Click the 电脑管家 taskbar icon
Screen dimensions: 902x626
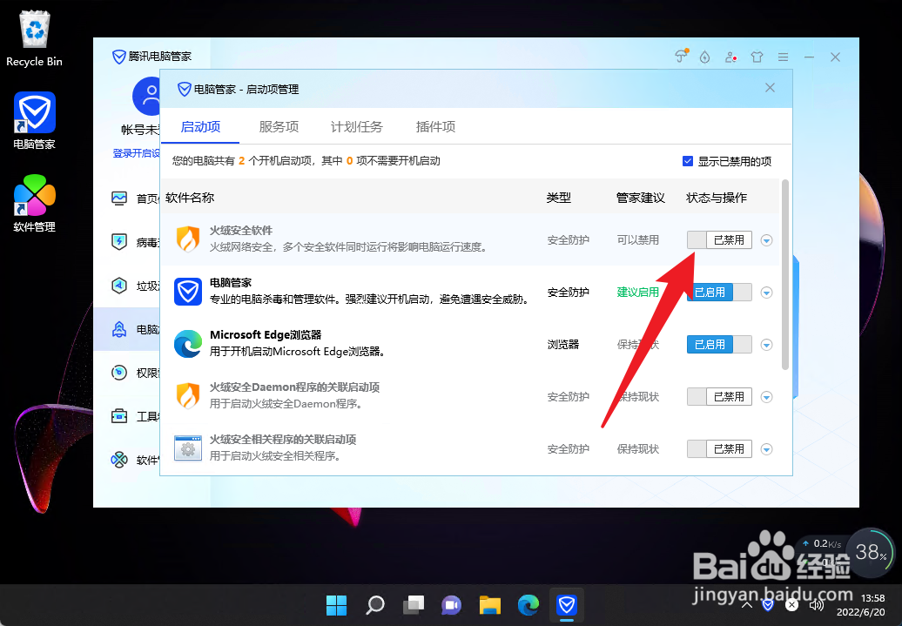[567, 605]
